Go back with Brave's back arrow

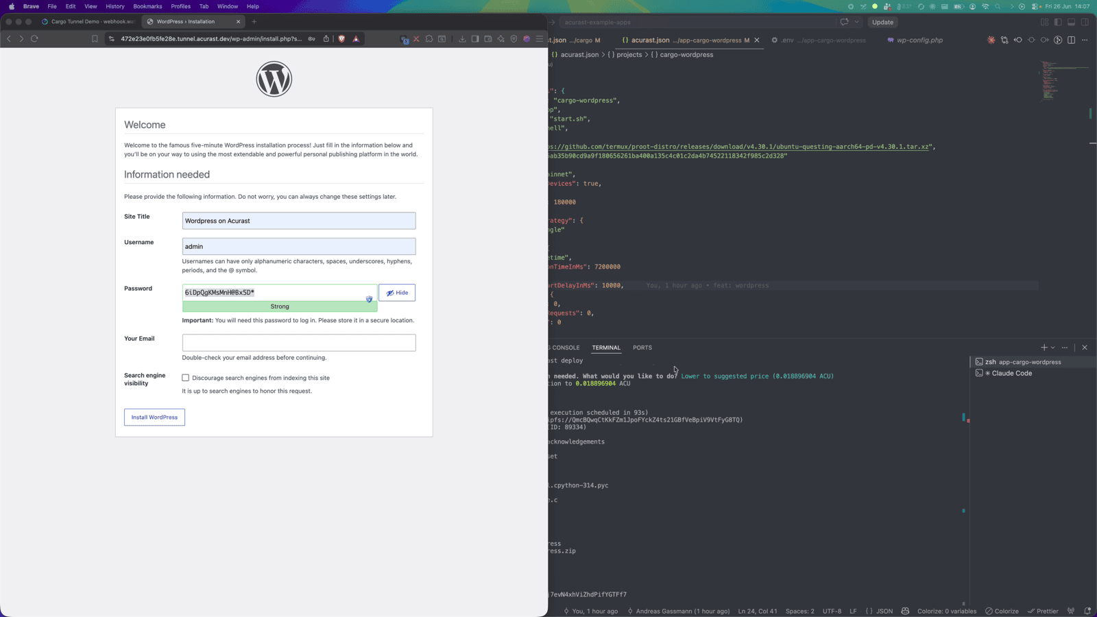click(x=9, y=39)
